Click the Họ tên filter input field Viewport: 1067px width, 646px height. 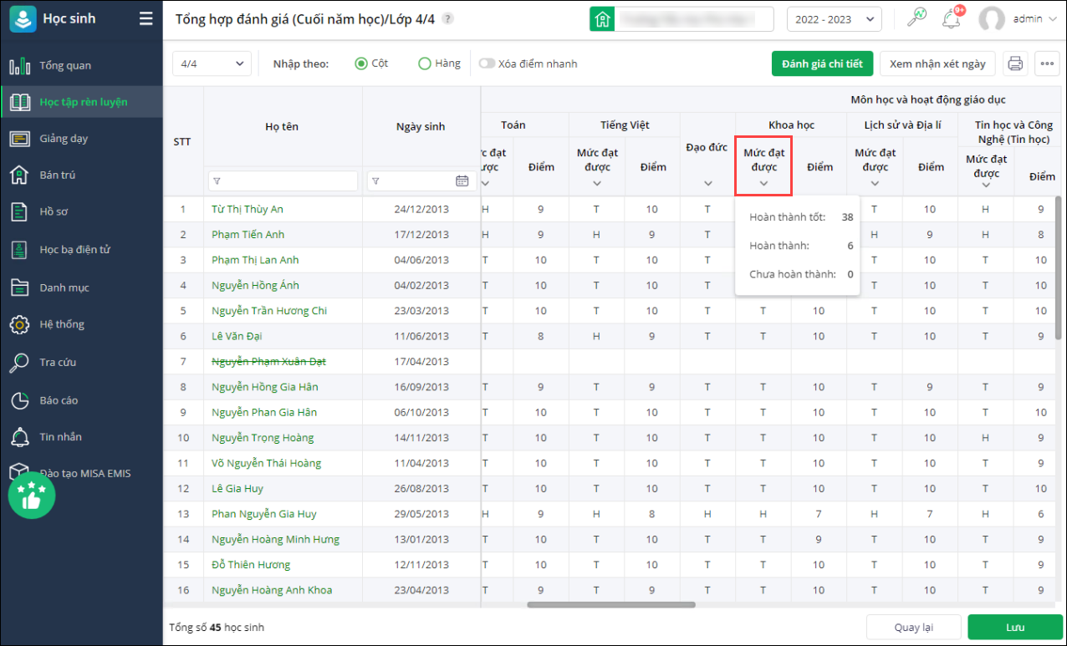[x=283, y=181]
